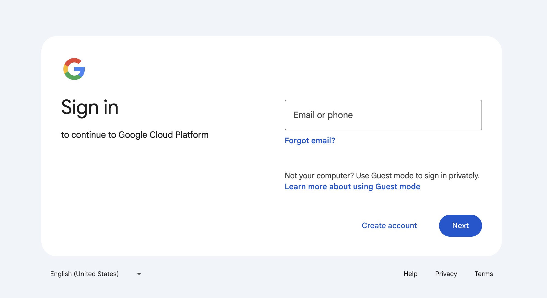Click the language dropdown arrow

[x=139, y=274]
